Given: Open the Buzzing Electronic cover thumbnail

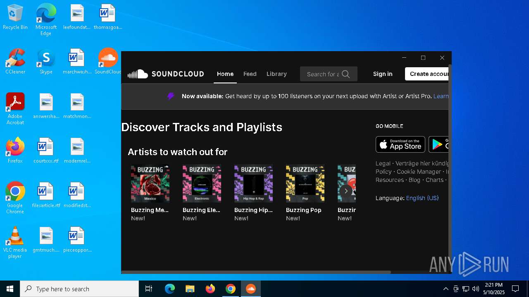Looking at the screenshot, I should pos(202,184).
